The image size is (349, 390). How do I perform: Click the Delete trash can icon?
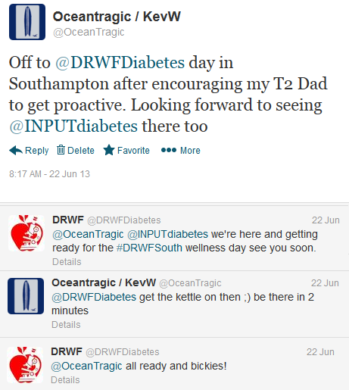tap(61, 150)
